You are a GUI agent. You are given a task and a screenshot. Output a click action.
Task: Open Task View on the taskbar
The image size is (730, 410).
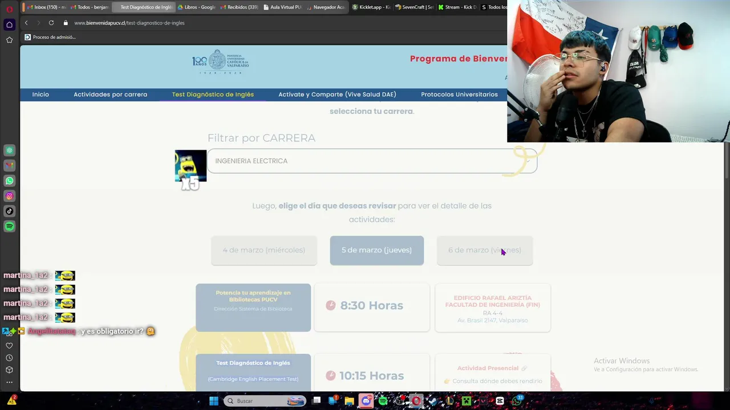[x=317, y=401]
